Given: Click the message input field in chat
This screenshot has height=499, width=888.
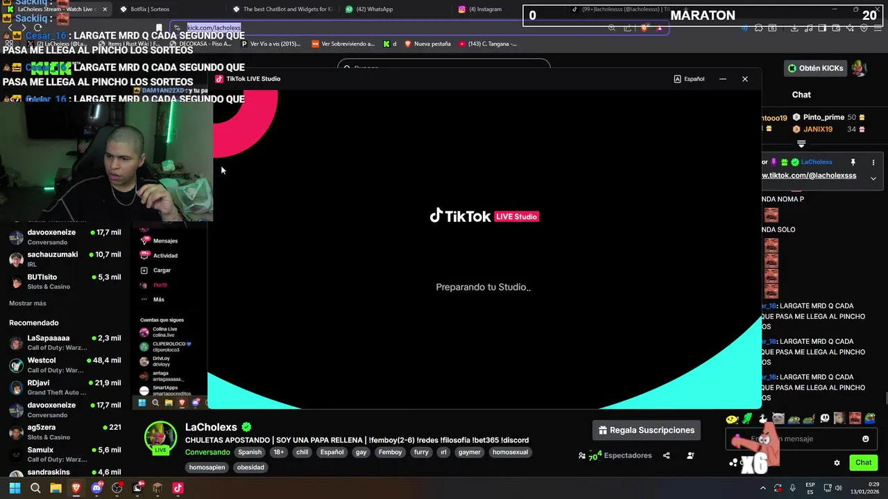Looking at the screenshot, I should click(x=800, y=439).
